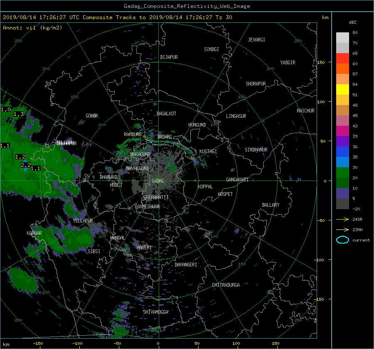The image size is (374, 349).
Task: Click the DHARWAD city label
Action: point(108,177)
